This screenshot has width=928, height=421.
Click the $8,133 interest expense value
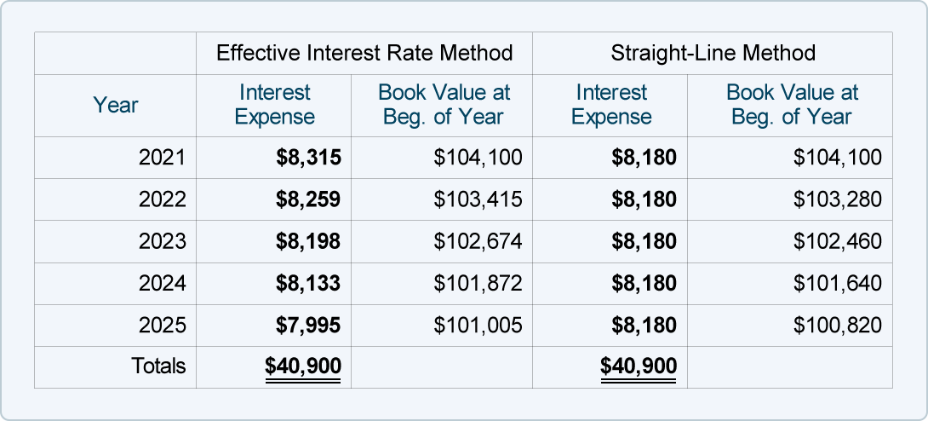point(308,283)
